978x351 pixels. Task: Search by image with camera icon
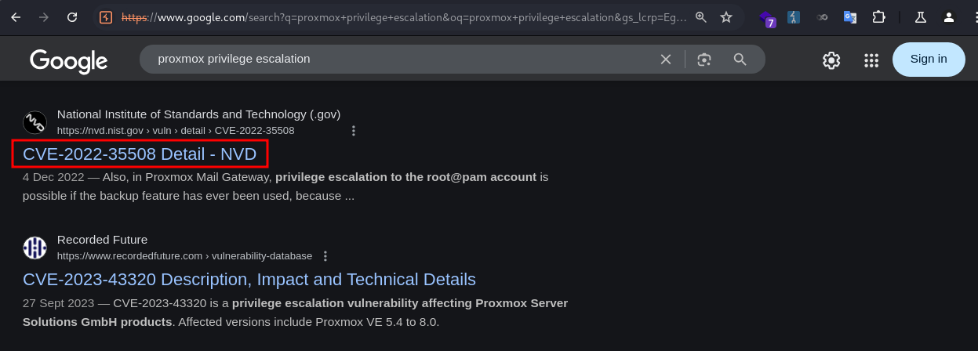coord(704,59)
